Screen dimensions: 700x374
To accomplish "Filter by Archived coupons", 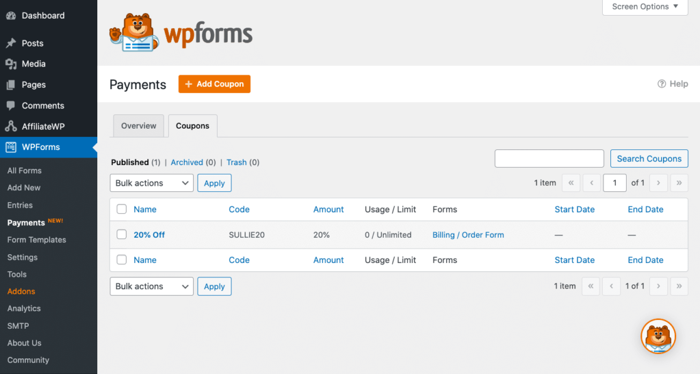I will (x=187, y=162).
